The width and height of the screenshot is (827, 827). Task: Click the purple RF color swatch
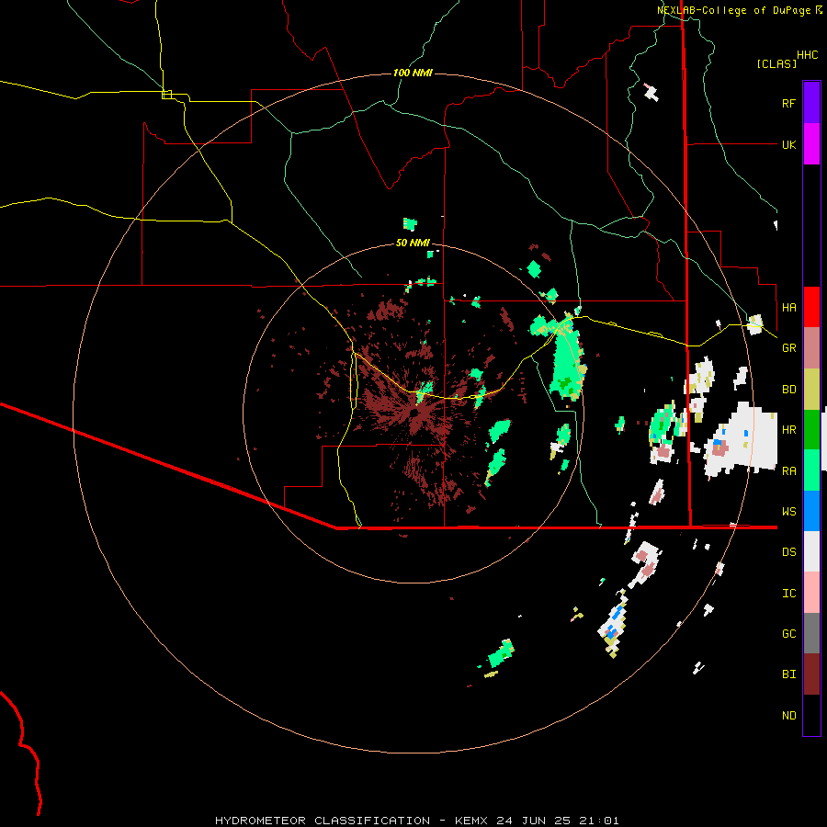pos(811,103)
